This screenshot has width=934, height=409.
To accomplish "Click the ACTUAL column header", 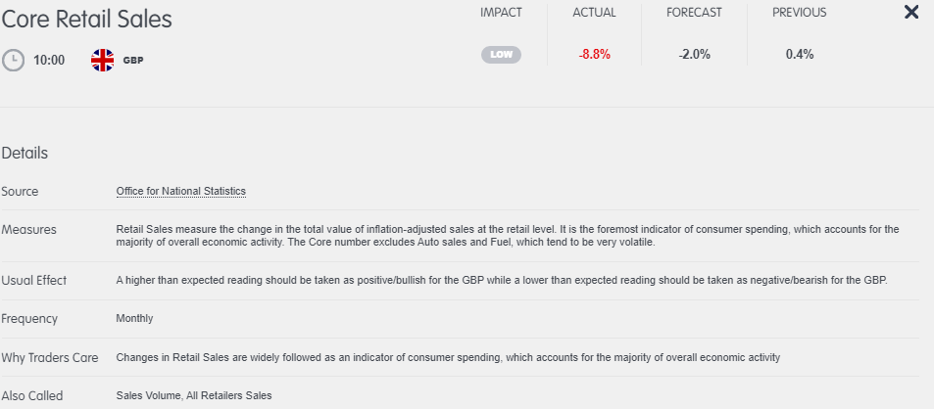I will point(595,13).
